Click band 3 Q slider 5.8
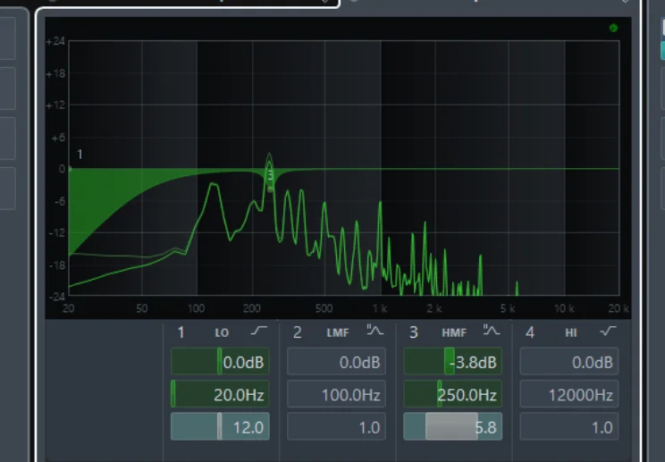The width and height of the screenshot is (665, 462). pos(452,426)
